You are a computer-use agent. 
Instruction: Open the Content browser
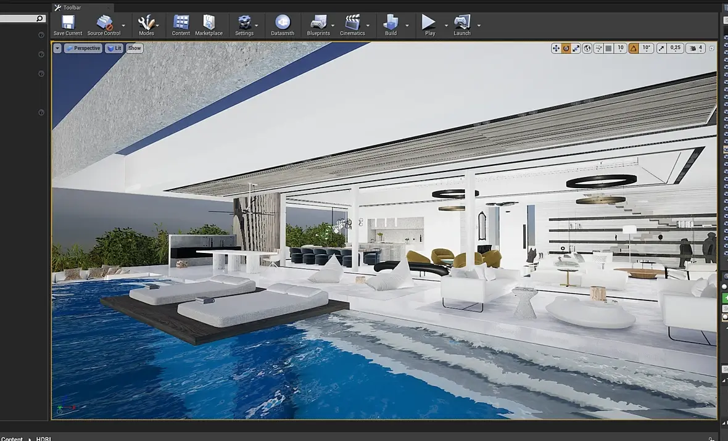(x=181, y=25)
